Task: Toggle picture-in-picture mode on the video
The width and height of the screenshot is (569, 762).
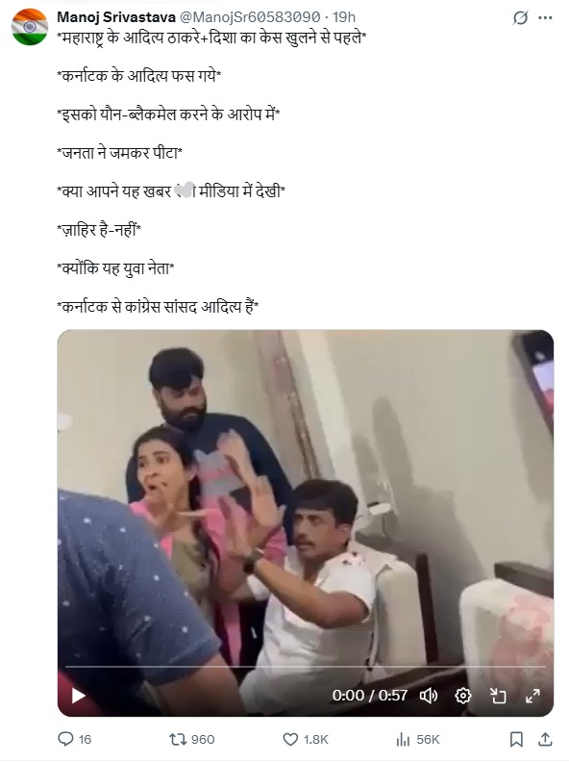Action: 498,696
